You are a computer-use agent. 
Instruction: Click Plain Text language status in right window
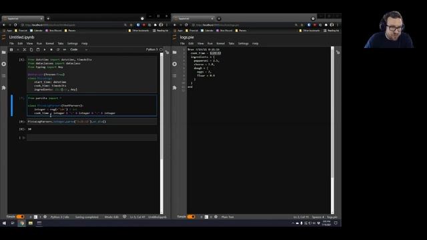coord(228,217)
